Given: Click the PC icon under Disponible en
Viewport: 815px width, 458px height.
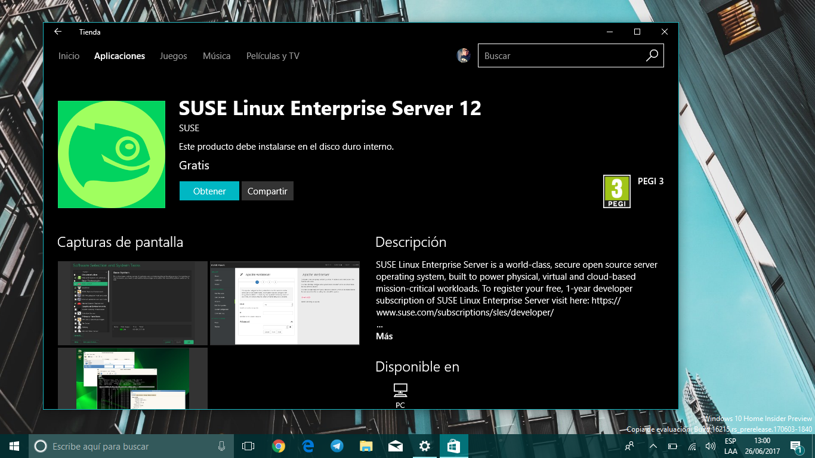Looking at the screenshot, I should point(400,391).
